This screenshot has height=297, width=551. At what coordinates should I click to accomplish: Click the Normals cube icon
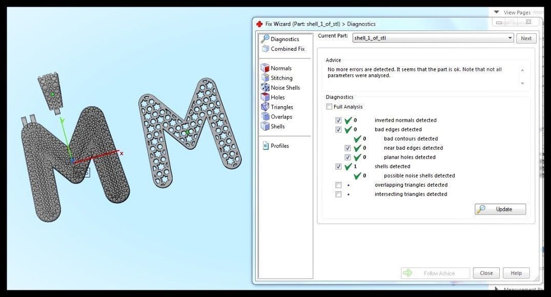[x=265, y=68]
